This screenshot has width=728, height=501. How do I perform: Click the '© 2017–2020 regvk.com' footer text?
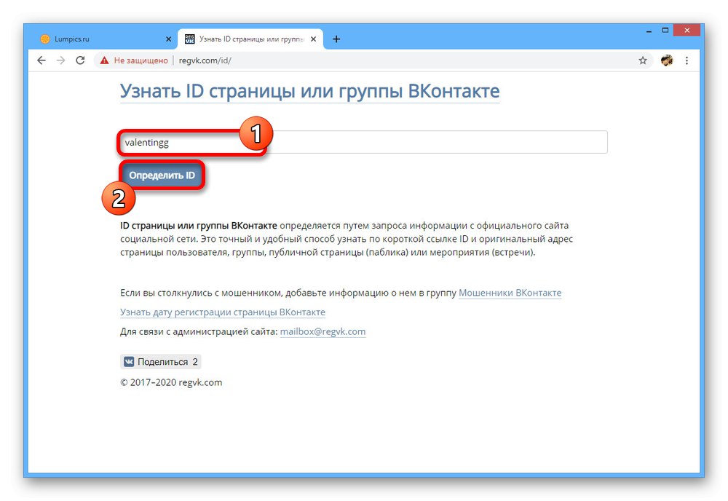point(171,382)
